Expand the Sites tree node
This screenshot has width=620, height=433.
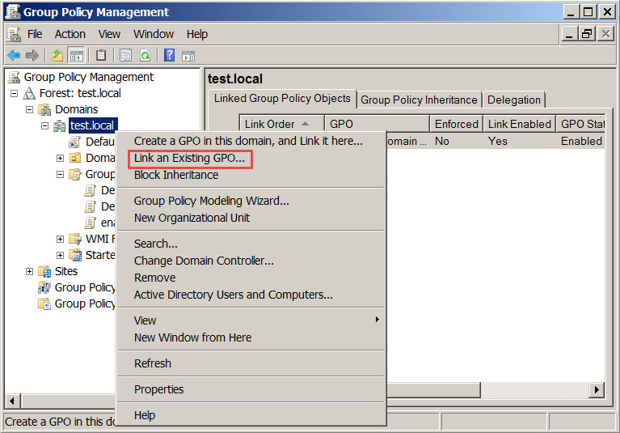click(29, 271)
